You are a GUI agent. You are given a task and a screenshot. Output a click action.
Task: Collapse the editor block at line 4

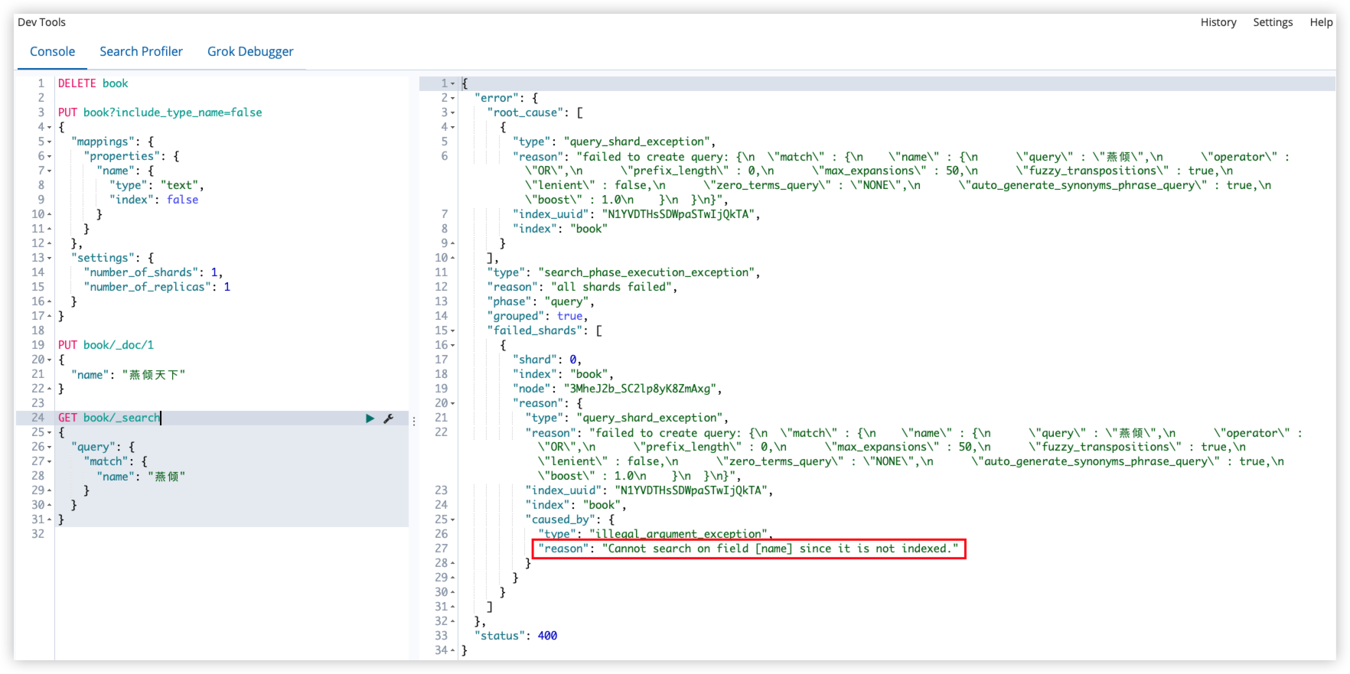[50, 127]
